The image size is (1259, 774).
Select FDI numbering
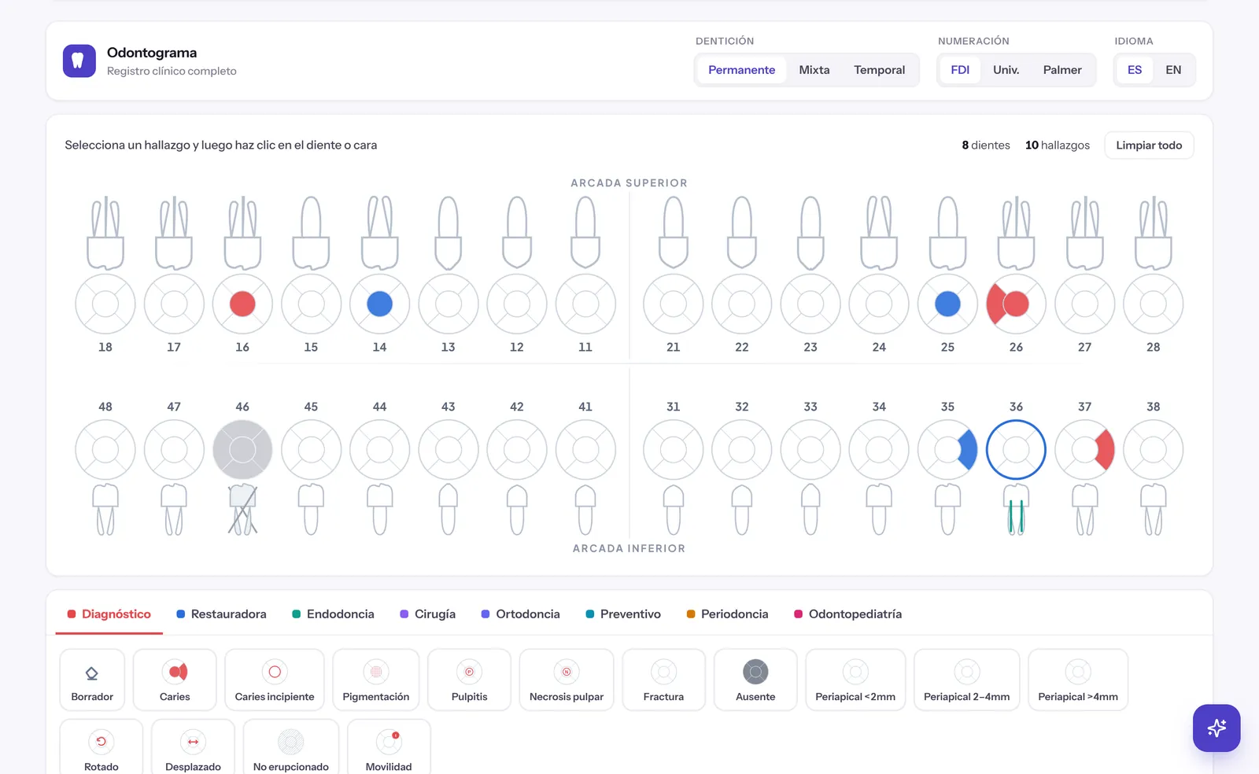[x=960, y=70]
